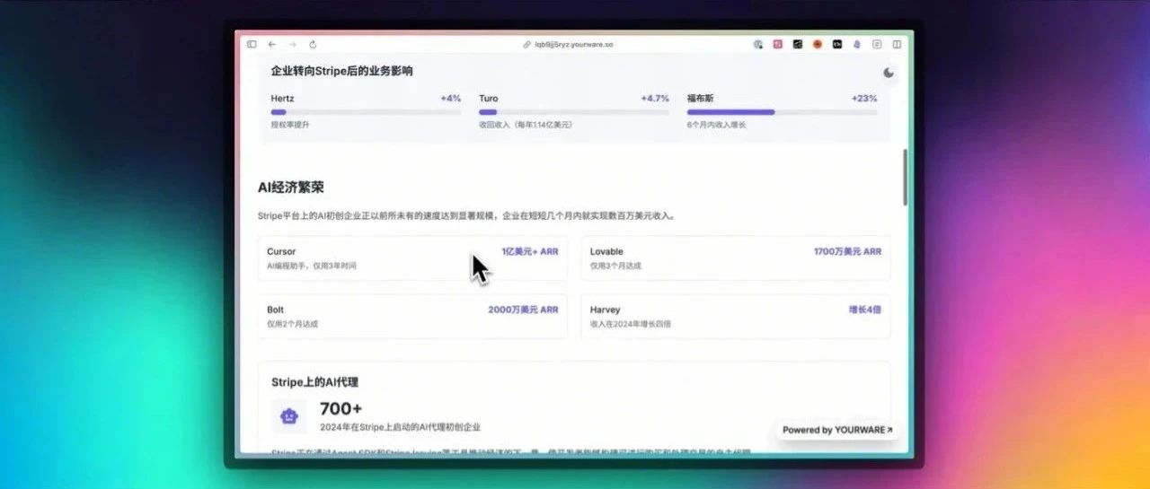Viewport: 1150px width, 489px height.
Task: Click the Stripe上的AI代理 heading
Action: click(x=314, y=382)
